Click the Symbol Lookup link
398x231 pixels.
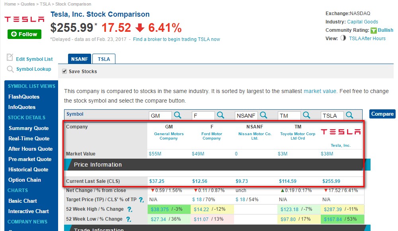tap(33, 69)
